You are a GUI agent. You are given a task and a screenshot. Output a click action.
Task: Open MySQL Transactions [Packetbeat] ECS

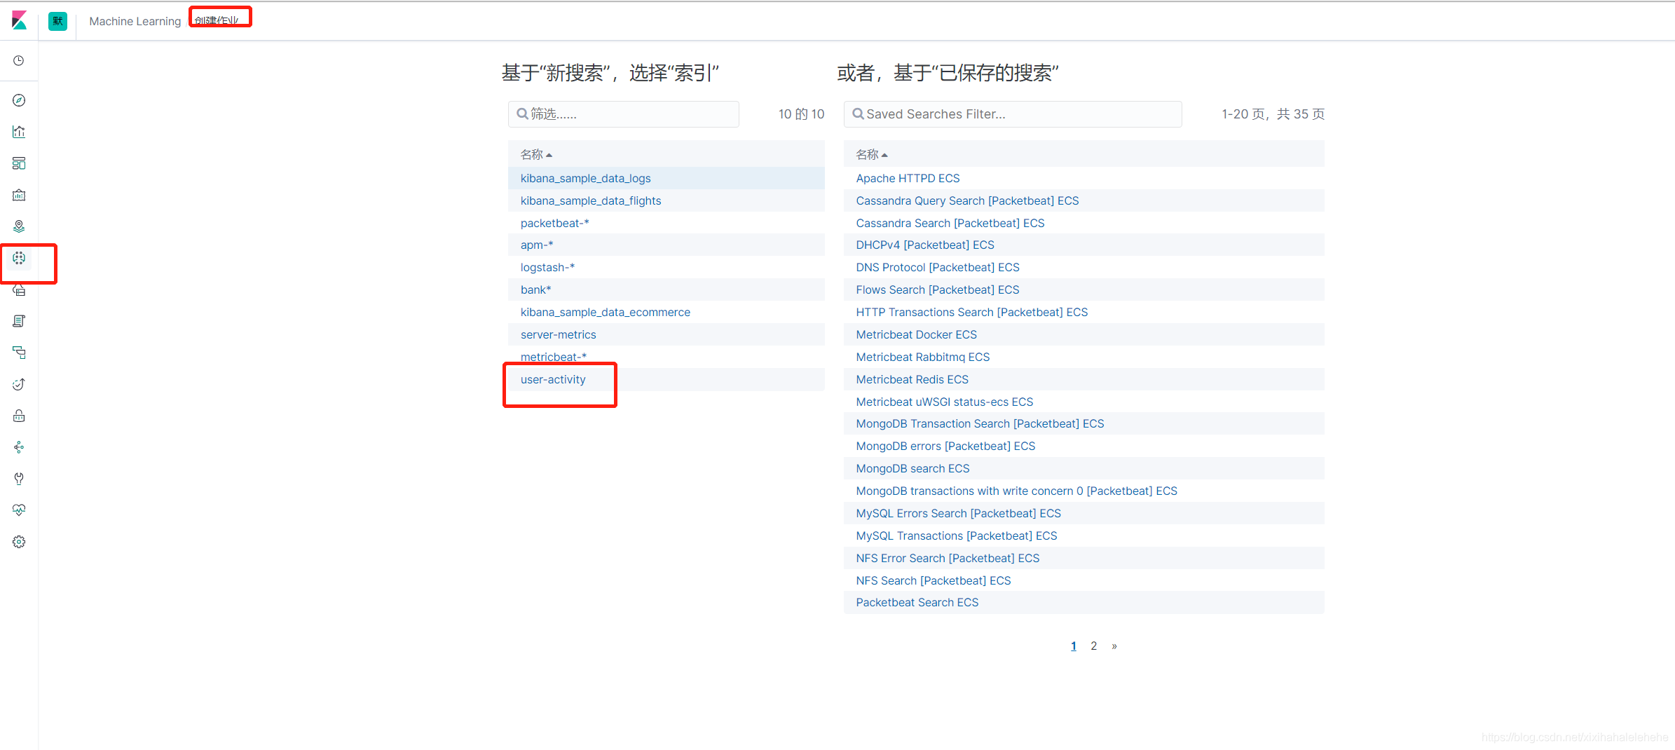tap(957, 536)
